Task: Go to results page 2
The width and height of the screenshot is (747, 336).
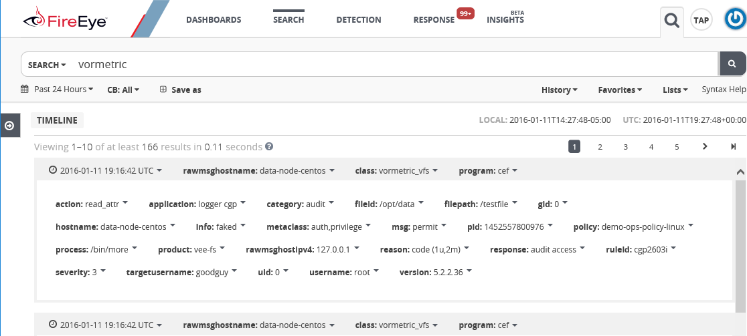Action: [600, 147]
